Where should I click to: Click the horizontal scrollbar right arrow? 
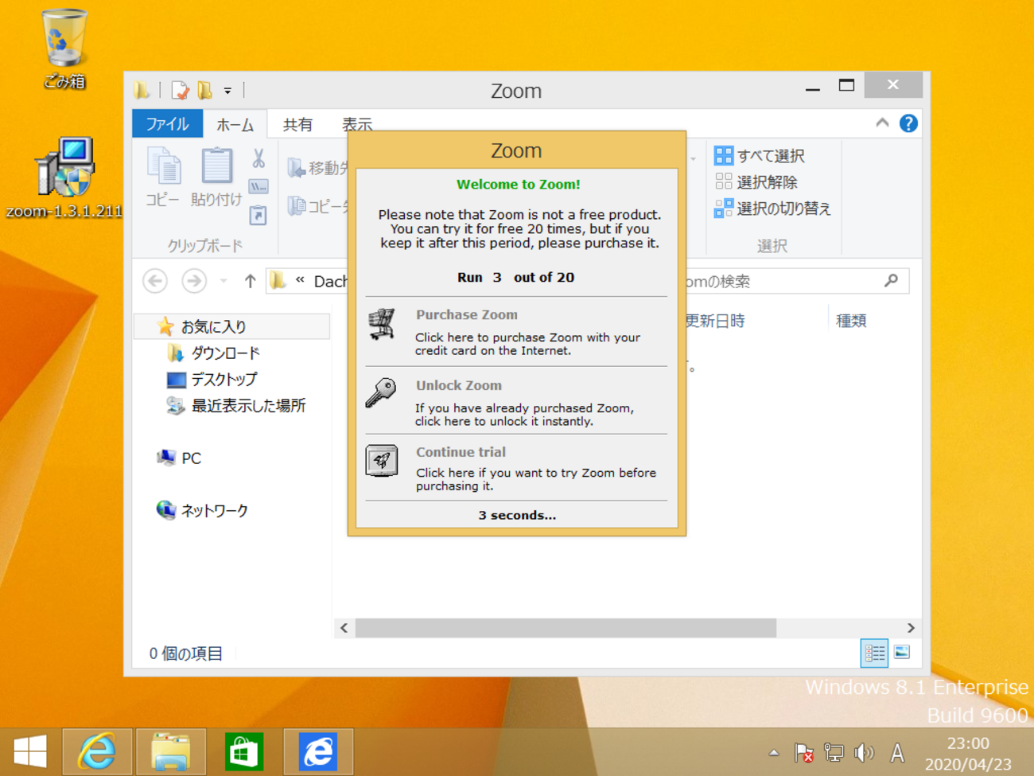(911, 628)
